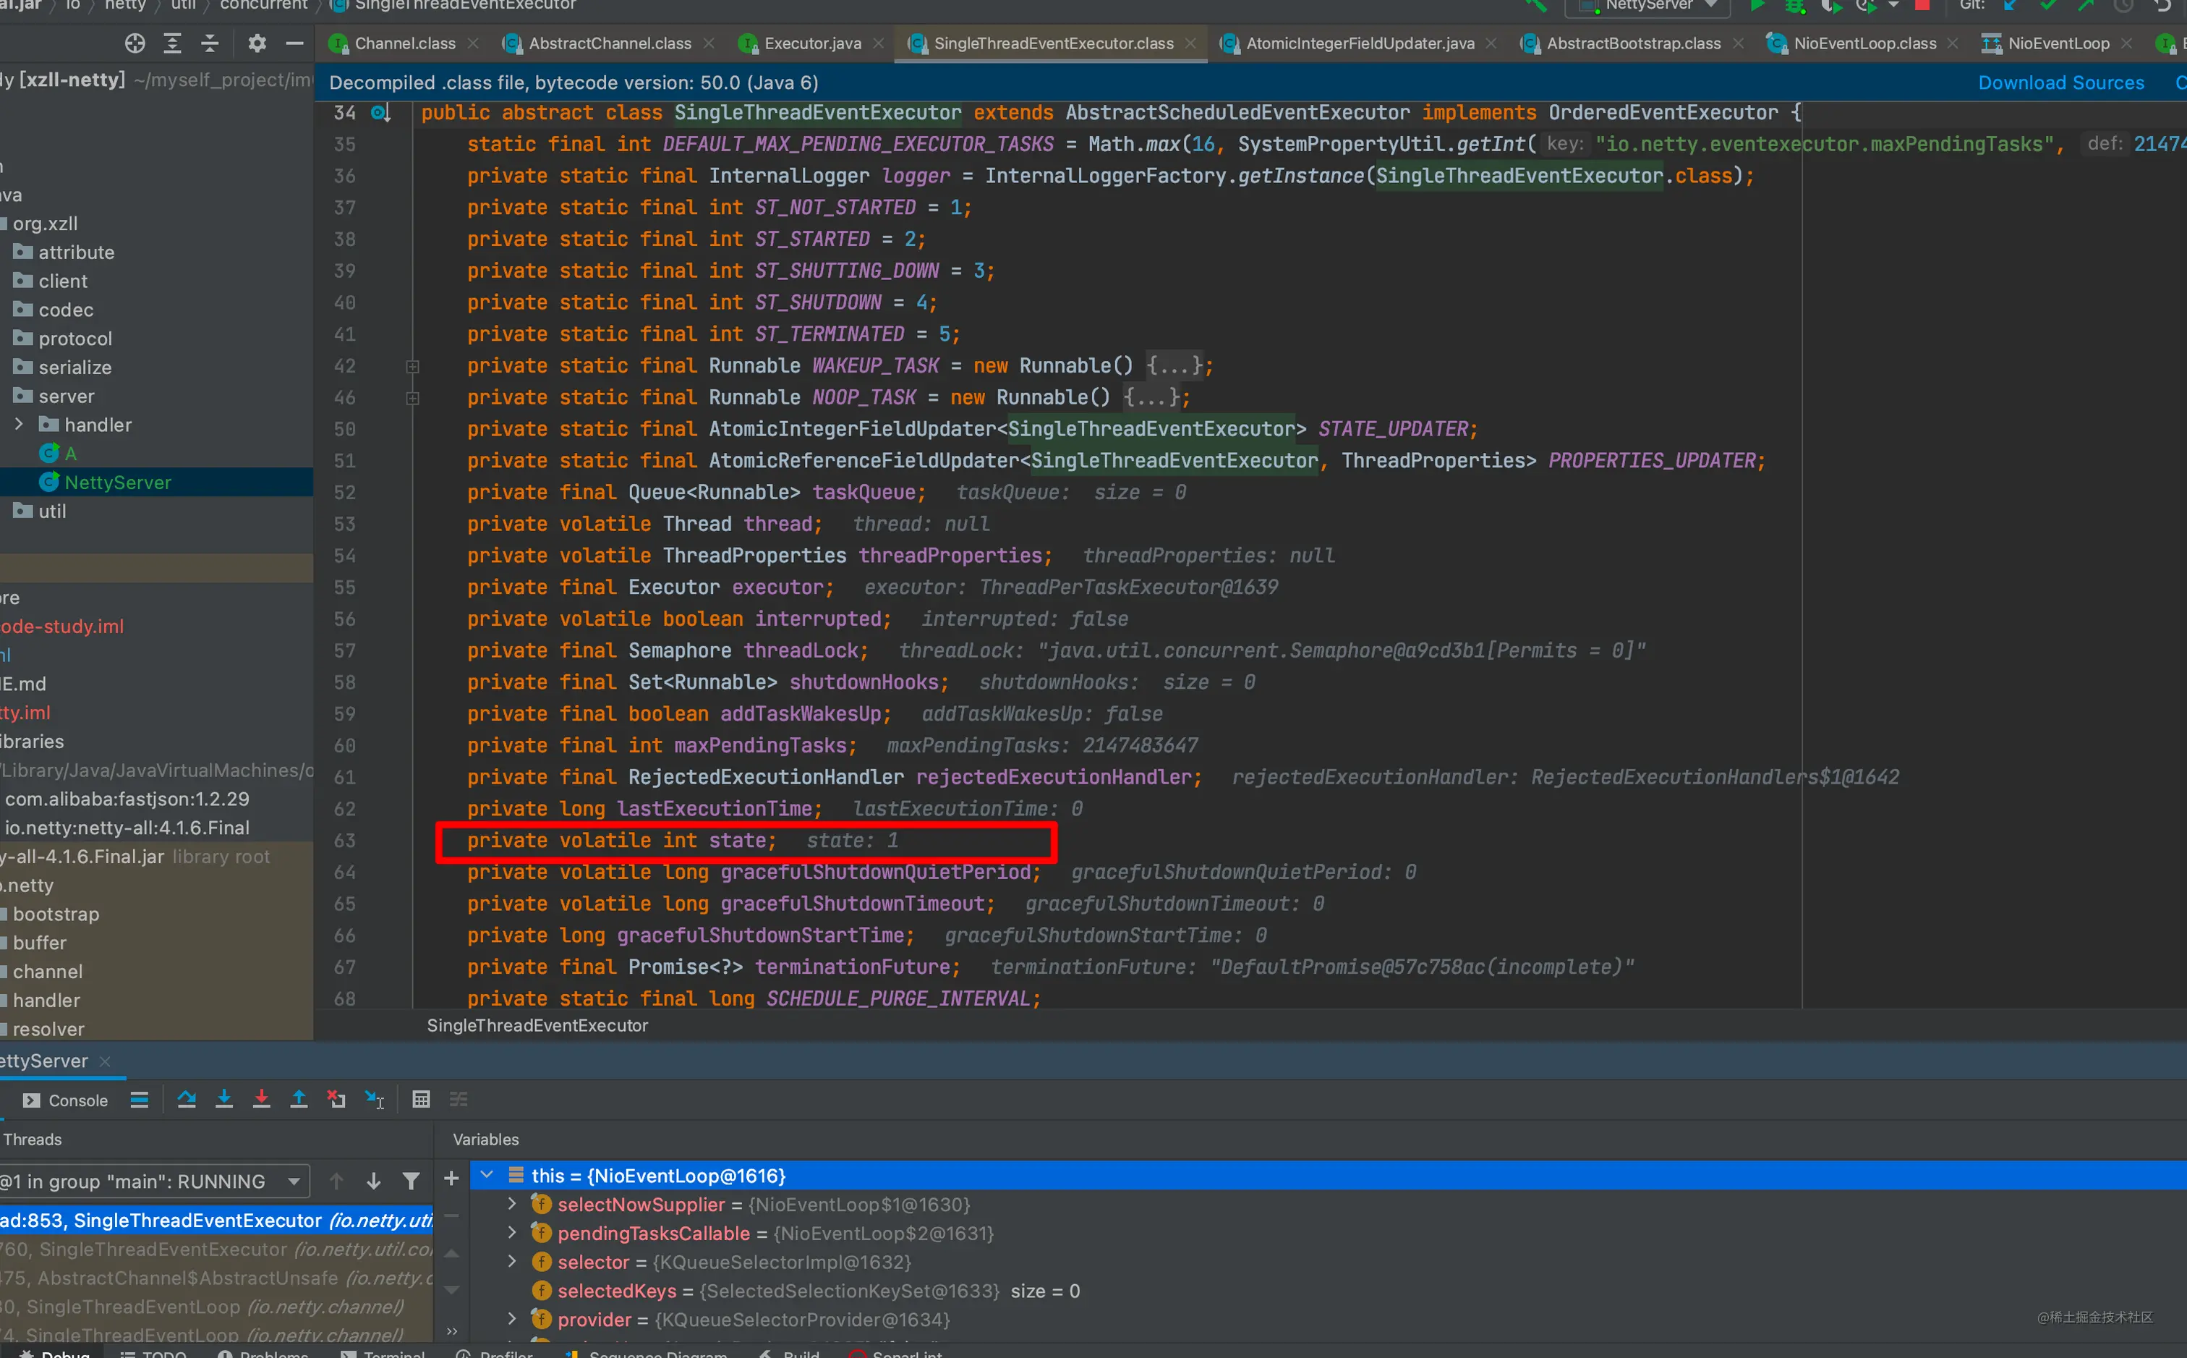This screenshot has height=1358, width=2187.
Task: Close the SingleThreadEventExecutor.class tab
Action: coord(1190,43)
